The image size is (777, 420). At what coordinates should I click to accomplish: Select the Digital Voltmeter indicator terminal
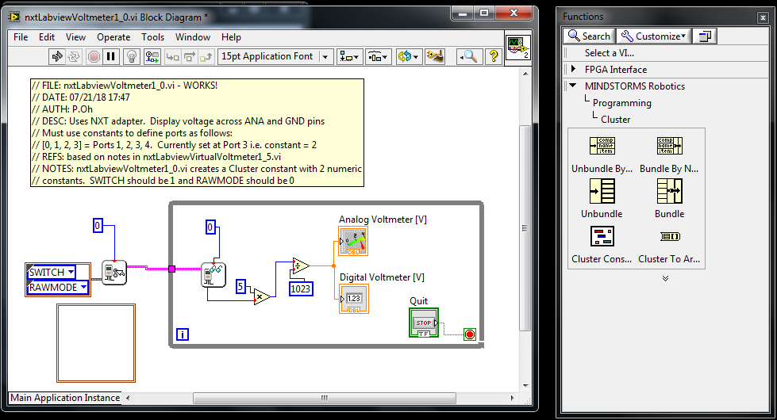coord(354,299)
